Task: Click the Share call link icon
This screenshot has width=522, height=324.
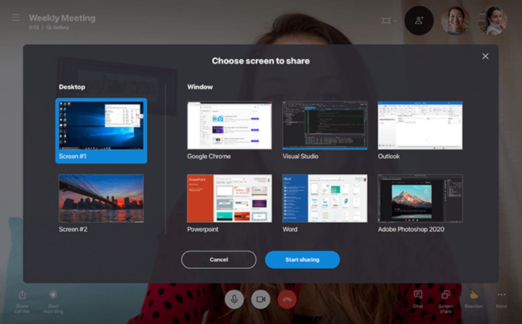Action: (x=22, y=295)
